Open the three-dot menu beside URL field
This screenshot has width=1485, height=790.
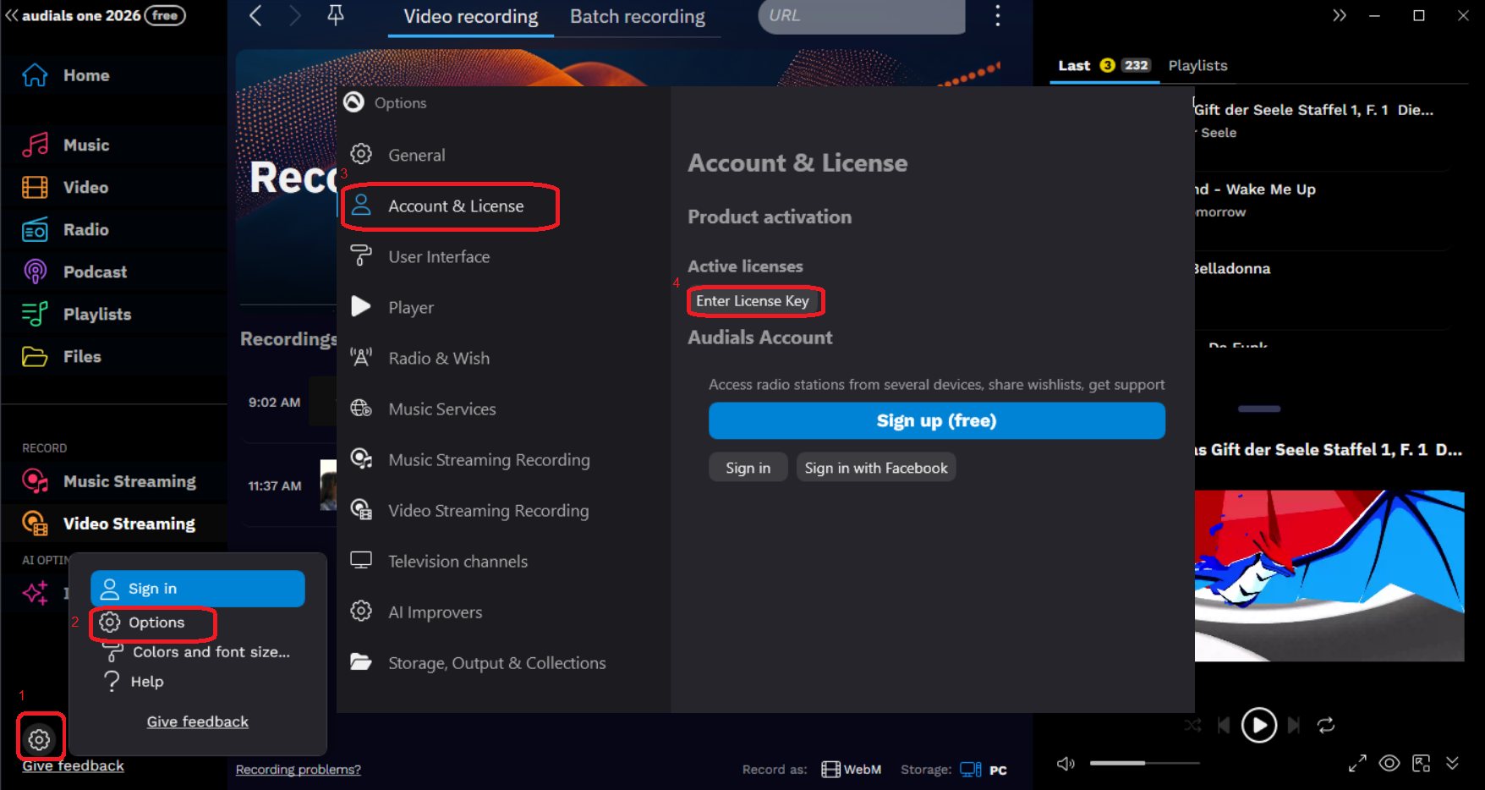point(997,15)
